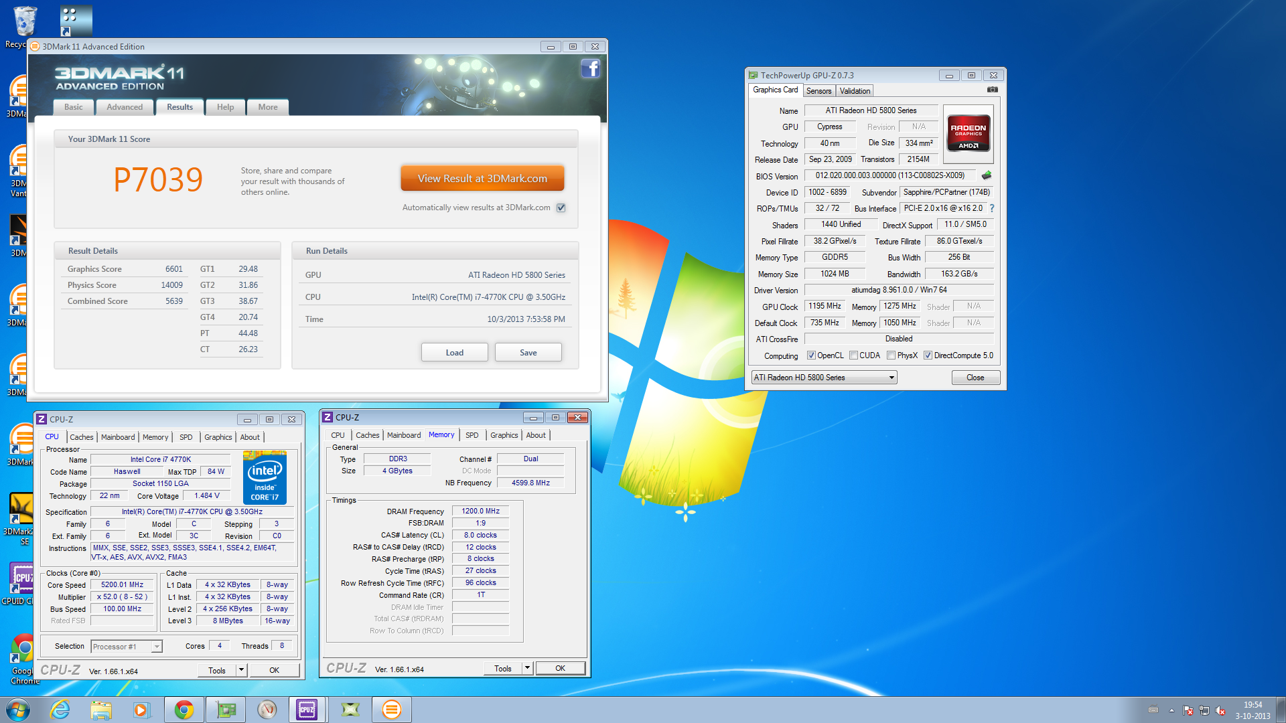Open the Caches tab in left CPU-Z
Screen dimensions: 1286x723
click(x=82, y=437)
